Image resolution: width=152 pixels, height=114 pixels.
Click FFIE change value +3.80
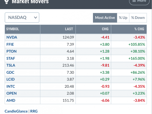pos(105,44)
